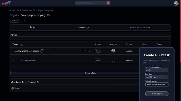Open the Members (1) tab
Viewport: 181px width, 101px height.
pyautogui.click(x=17, y=82)
